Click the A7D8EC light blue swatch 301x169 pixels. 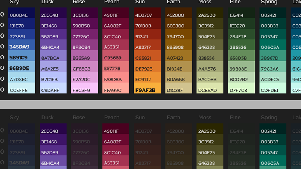(22, 77)
